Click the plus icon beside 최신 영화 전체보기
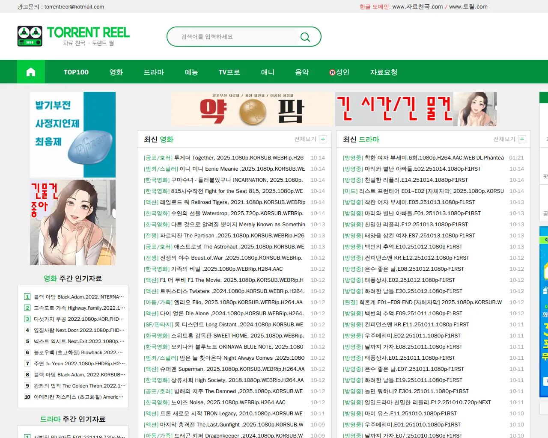The height and width of the screenshot is (438, 548). [323, 139]
